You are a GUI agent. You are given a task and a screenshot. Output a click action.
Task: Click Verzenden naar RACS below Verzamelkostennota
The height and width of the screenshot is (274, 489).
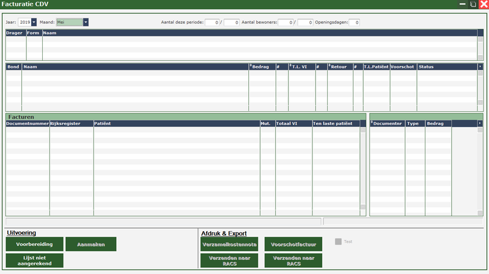coord(229,261)
